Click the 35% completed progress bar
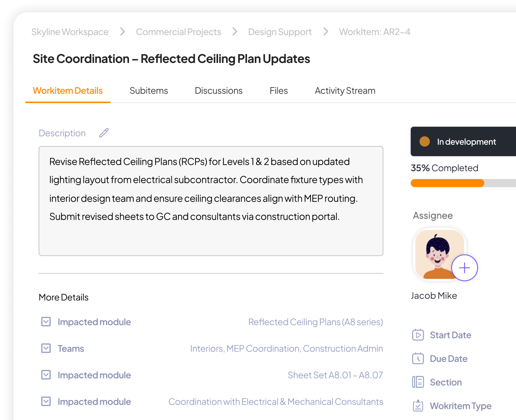 click(463, 183)
